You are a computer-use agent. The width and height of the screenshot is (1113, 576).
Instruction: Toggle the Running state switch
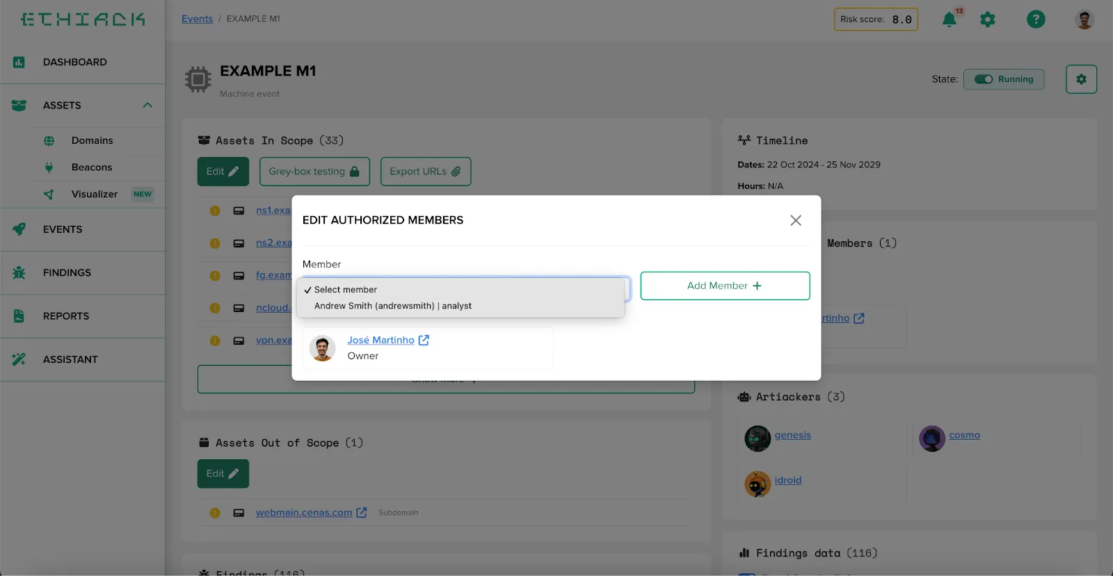984,79
